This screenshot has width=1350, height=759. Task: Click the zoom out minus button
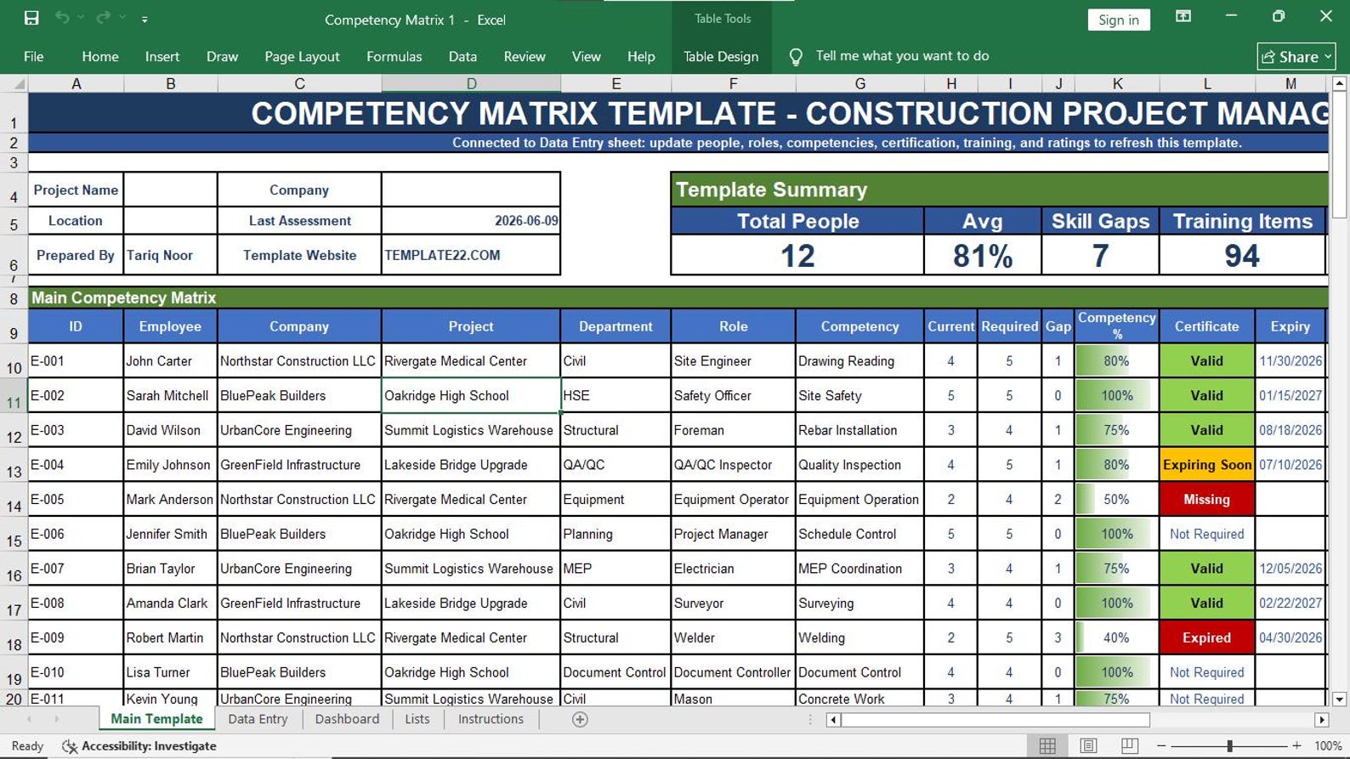[x=1161, y=746]
